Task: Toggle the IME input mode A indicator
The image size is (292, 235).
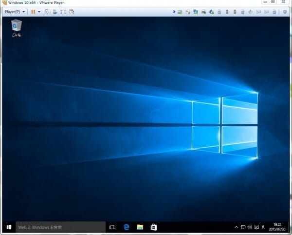Action: click(263, 227)
